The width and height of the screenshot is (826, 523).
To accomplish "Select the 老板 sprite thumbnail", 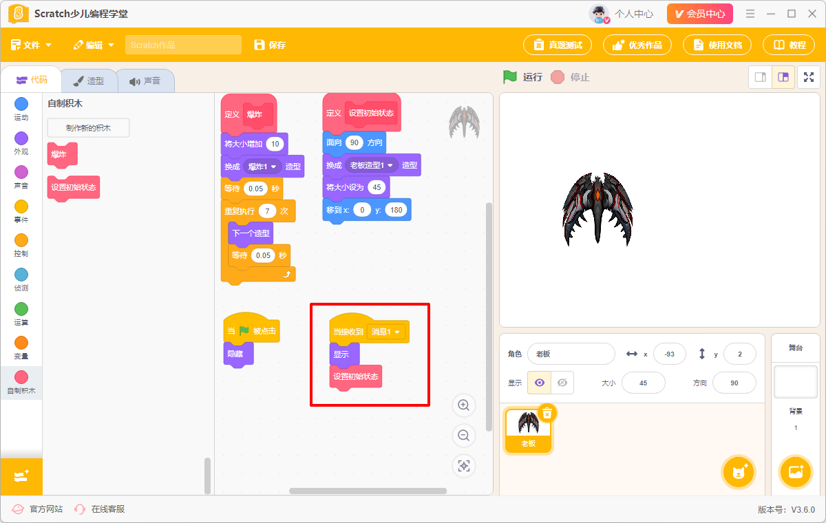I will (528, 431).
